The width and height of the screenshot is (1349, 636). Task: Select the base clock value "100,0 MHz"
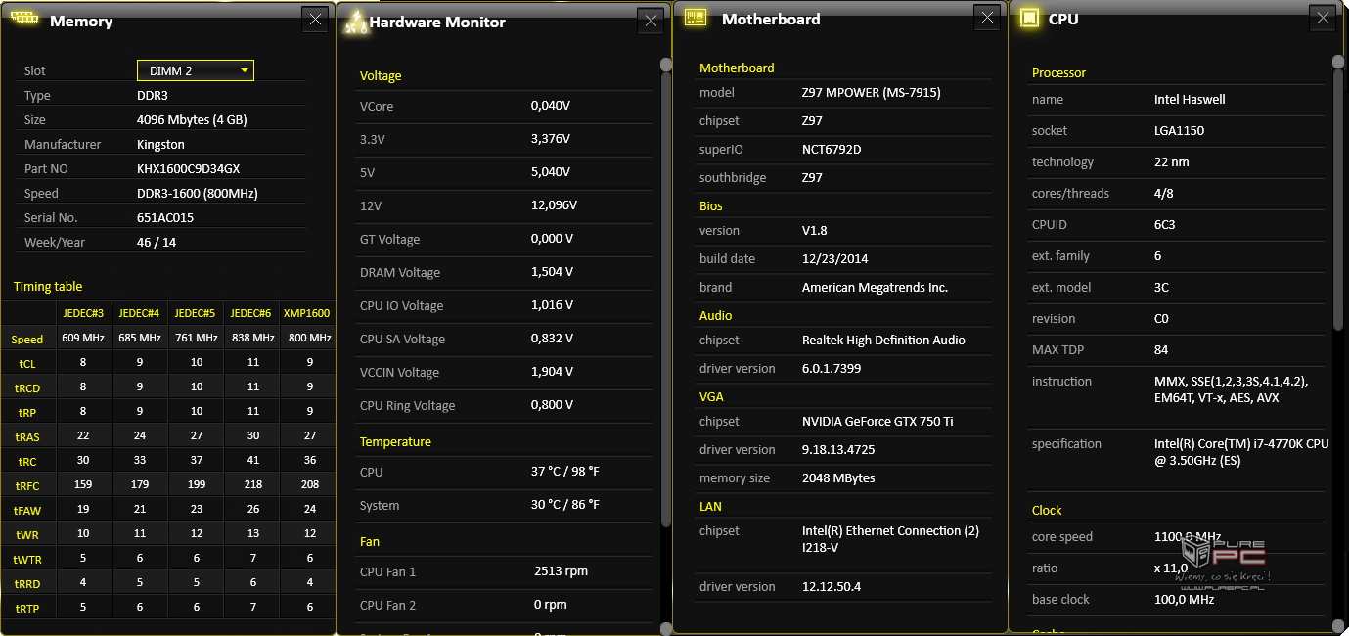tap(1185, 599)
